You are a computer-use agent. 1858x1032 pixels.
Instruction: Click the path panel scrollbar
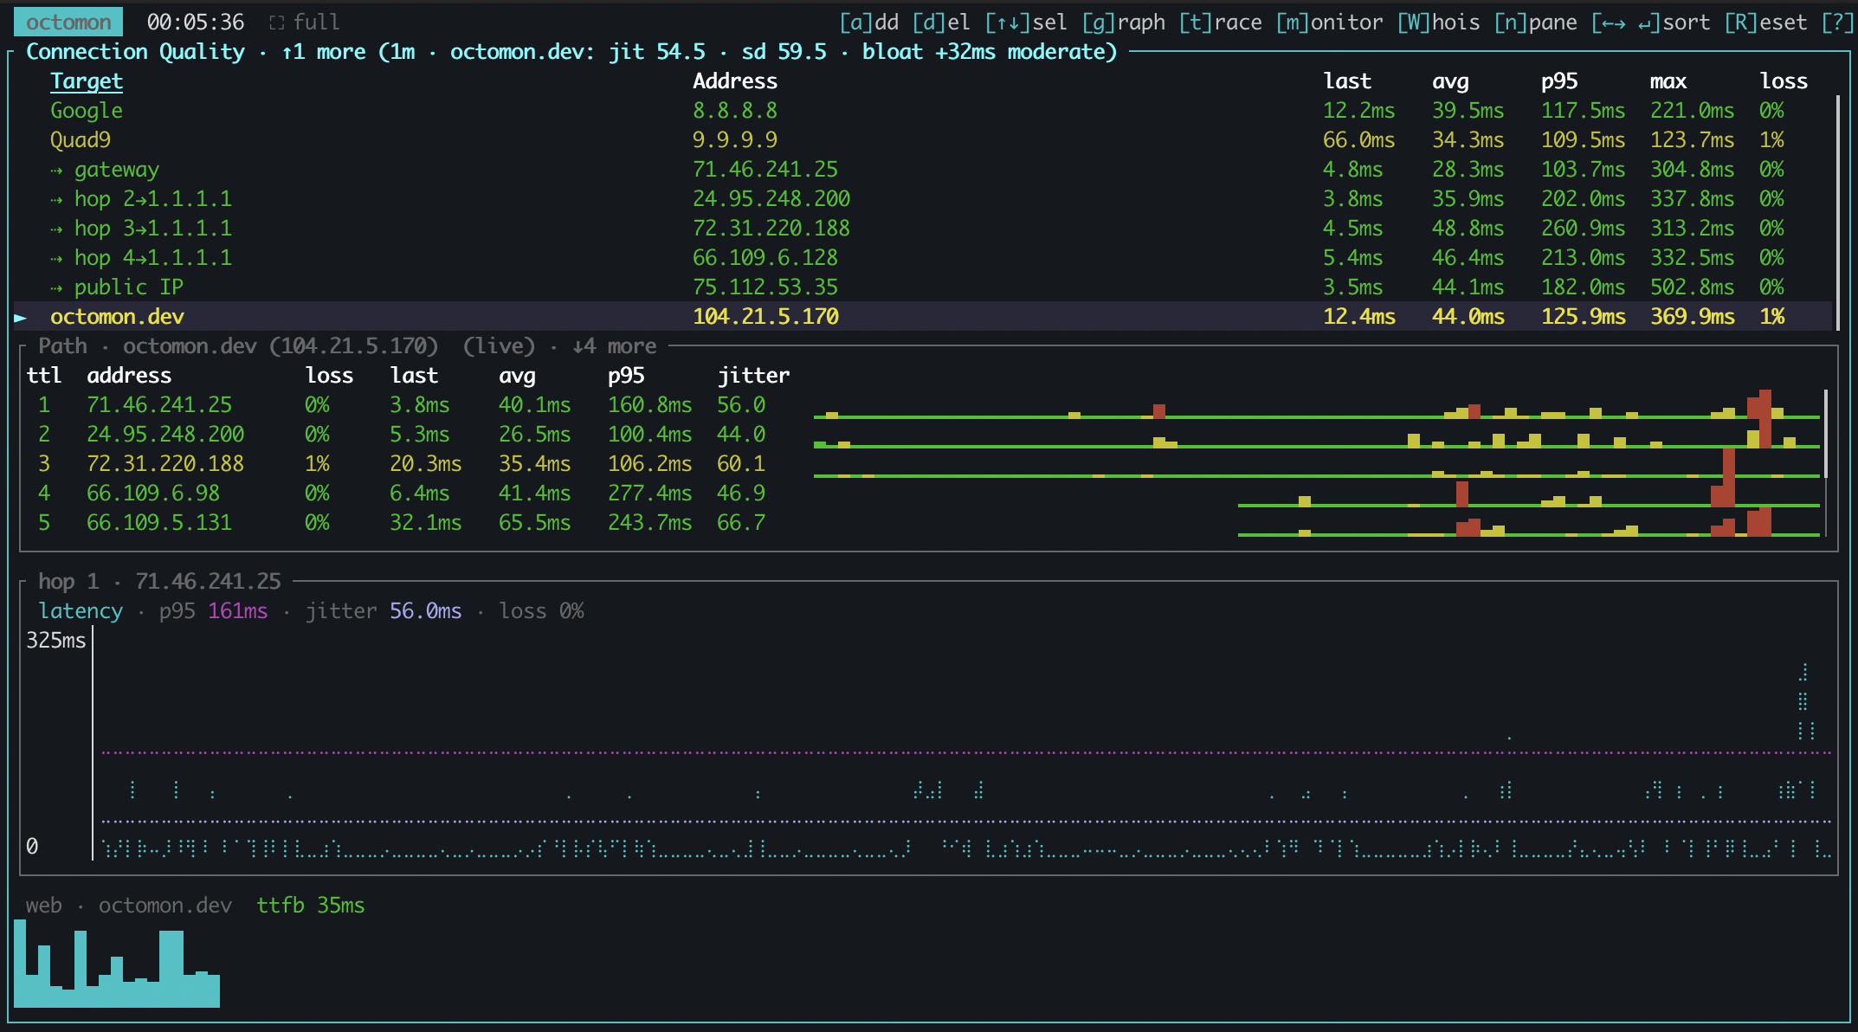[x=1826, y=463]
